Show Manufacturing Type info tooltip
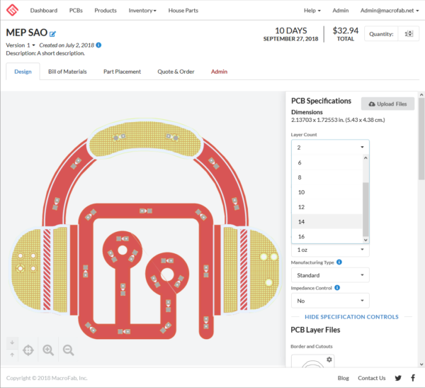 pyautogui.click(x=340, y=262)
